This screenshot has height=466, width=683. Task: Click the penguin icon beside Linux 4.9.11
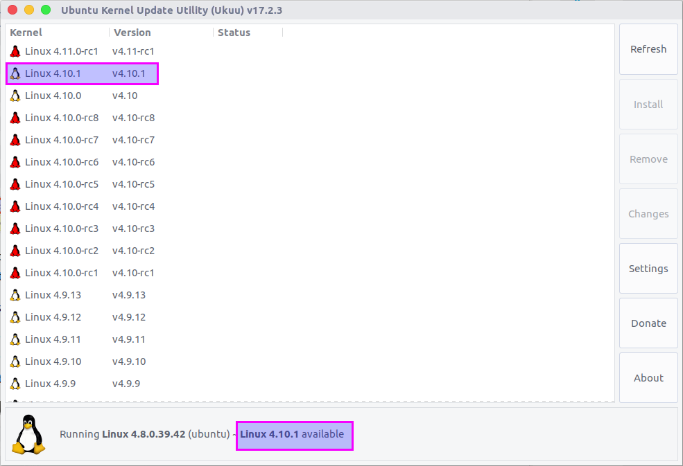15,340
